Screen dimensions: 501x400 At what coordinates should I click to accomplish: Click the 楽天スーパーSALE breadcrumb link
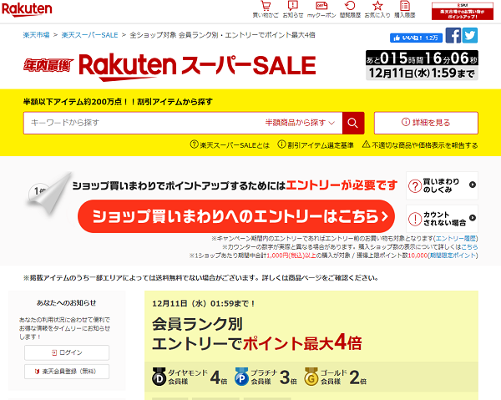tap(89, 35)
